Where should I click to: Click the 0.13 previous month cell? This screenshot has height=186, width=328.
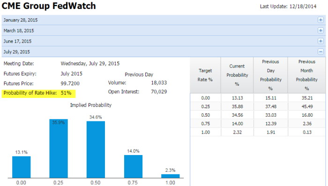pos(307,132)
